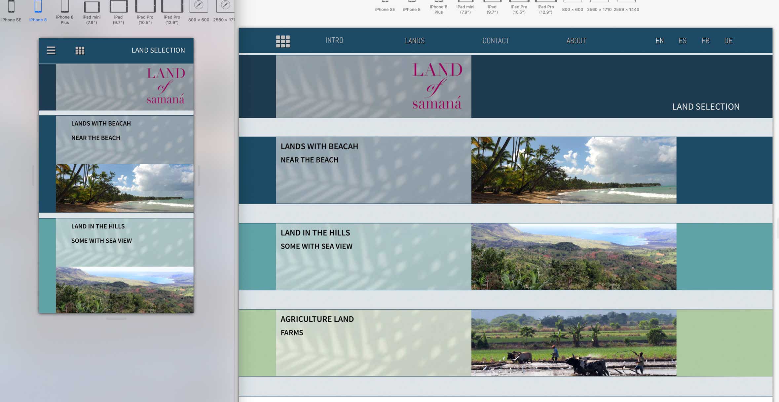Open the grid icon in desktop site navigation
Image resolution: width=779 pixels, height=402 pixels.
(283, 41)
